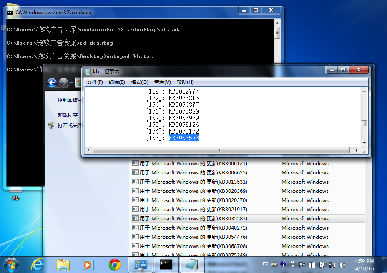Click Notepad horizontal scrollbar left arrow
This screenshot has width=387, height=273.
point(88,150)
